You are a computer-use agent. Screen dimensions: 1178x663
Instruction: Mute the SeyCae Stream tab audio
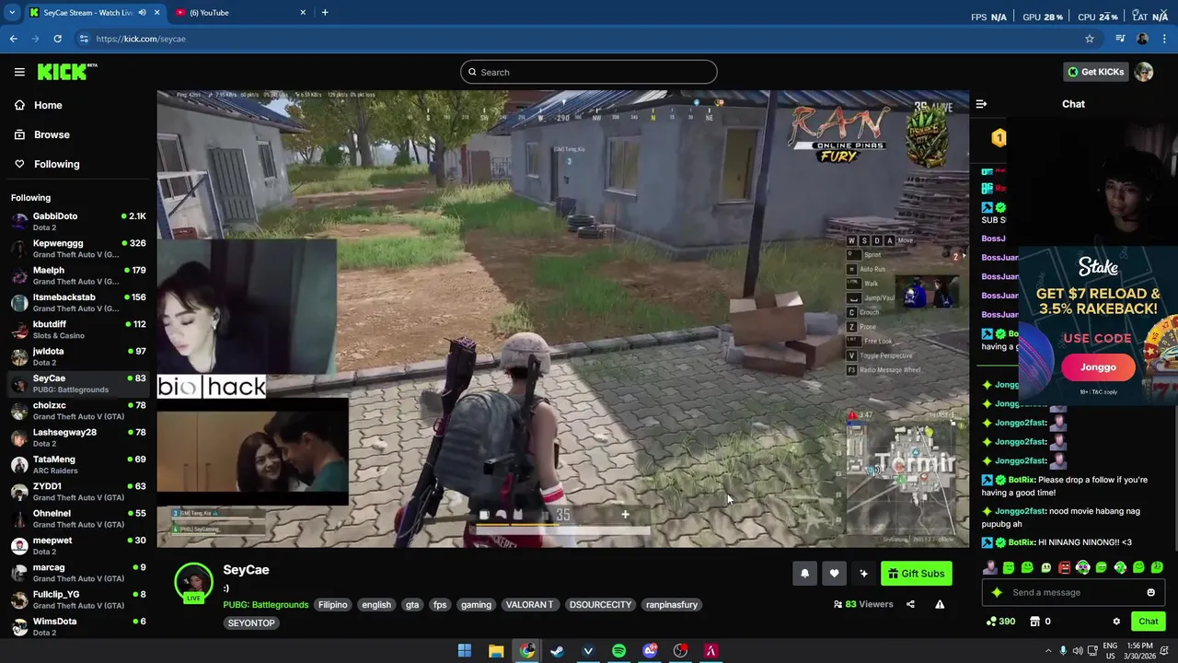(x=142, y=12)
